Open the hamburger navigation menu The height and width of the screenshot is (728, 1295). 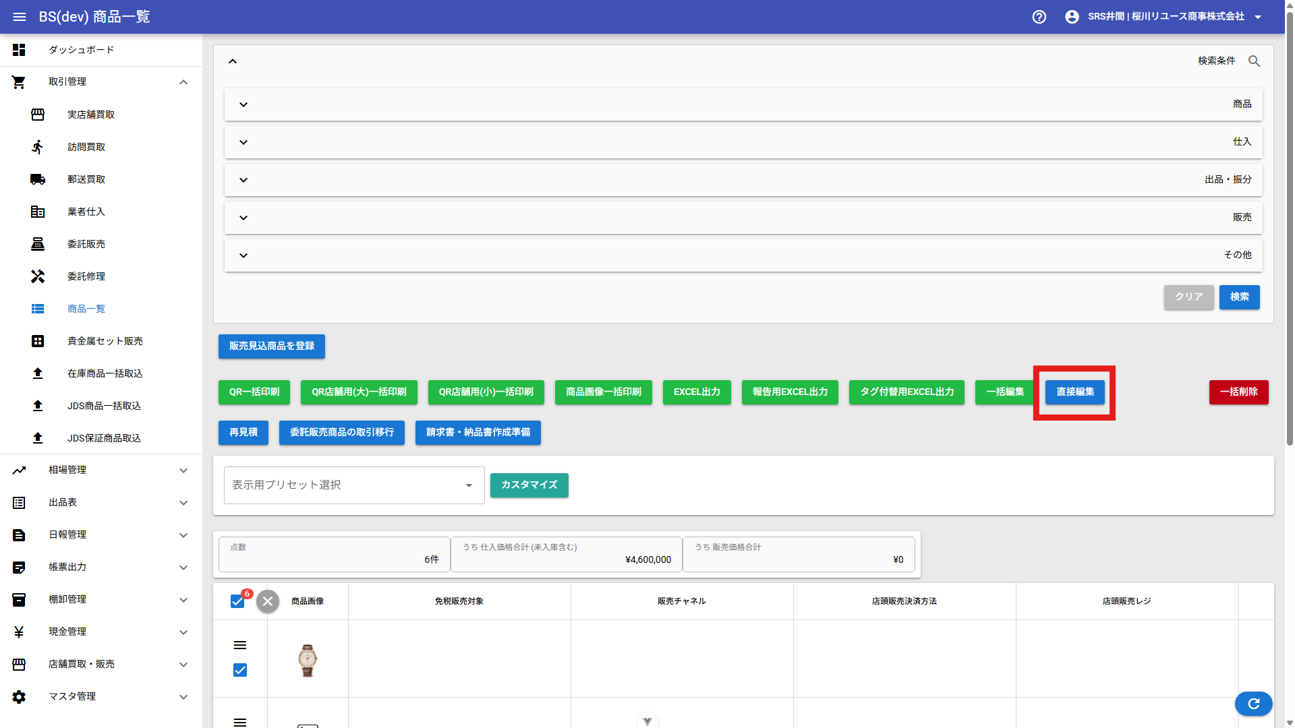[x=20, y=17]
